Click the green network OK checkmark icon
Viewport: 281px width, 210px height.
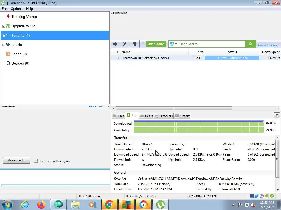[x=272, y=196]
